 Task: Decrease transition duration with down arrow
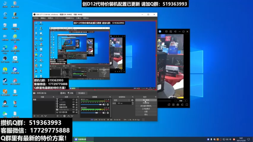133,104
